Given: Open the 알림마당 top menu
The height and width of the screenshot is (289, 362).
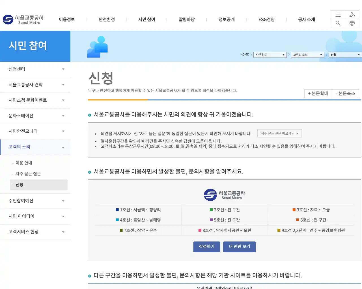Looking at the screenshot, I should point(187,19).
